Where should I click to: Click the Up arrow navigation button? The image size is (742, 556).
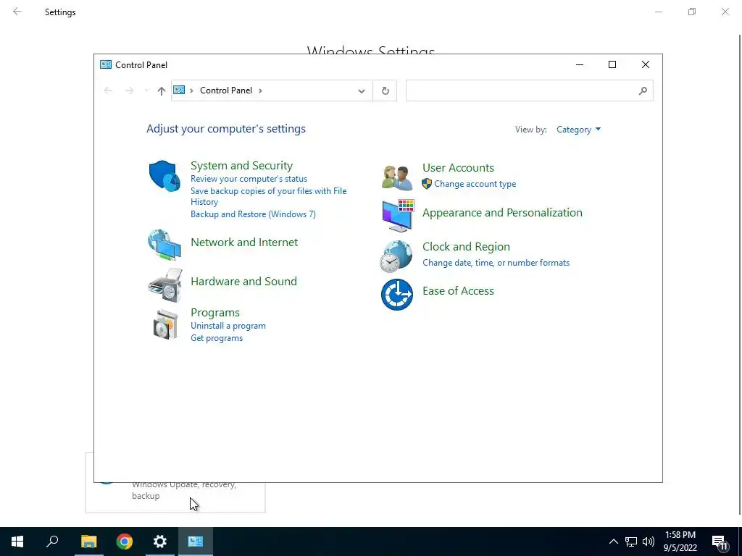click(162, 90)
